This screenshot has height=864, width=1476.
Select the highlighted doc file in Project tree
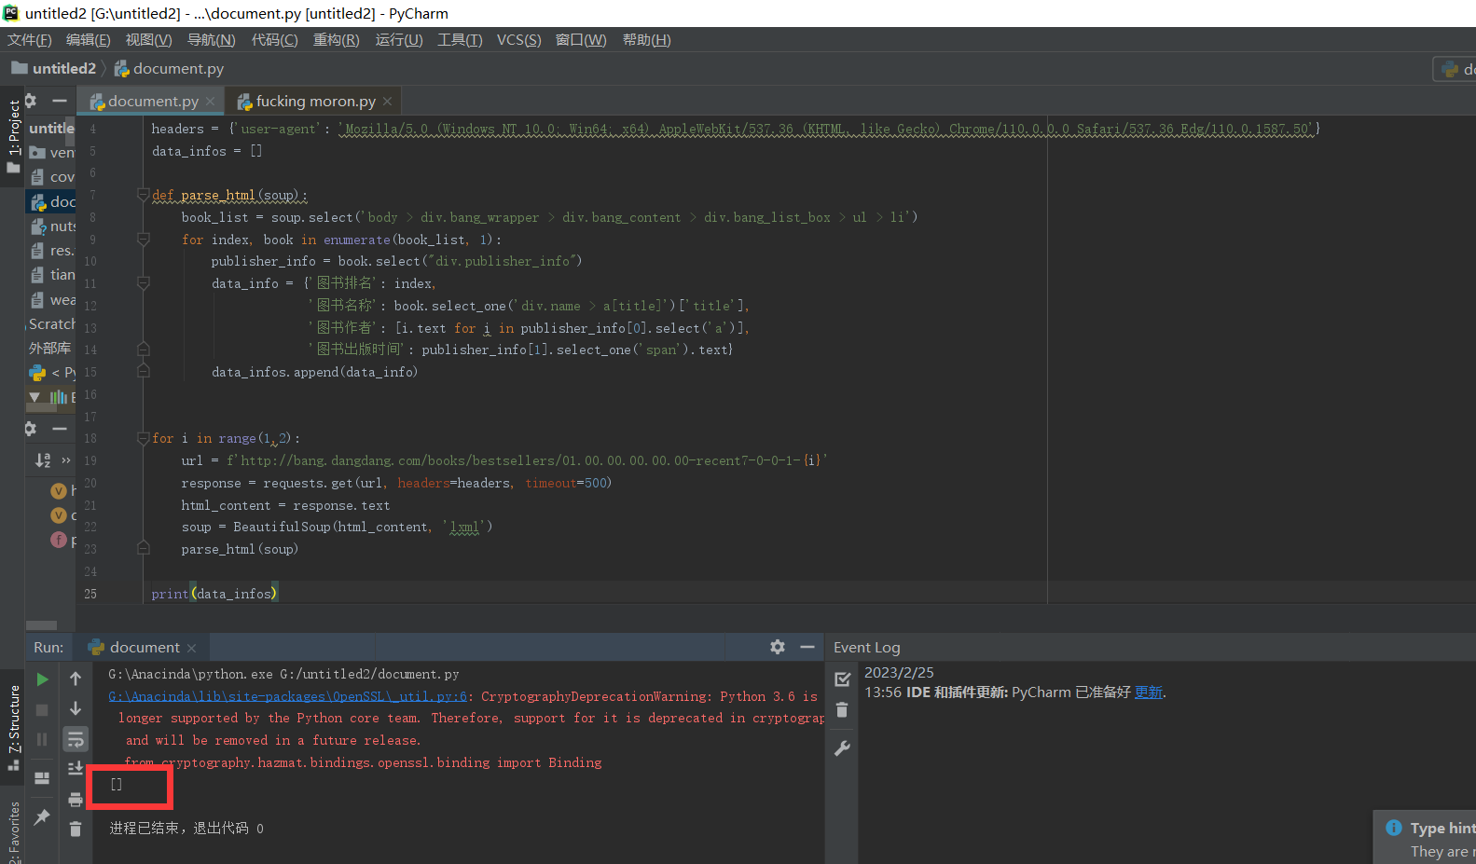click(52, 201)
